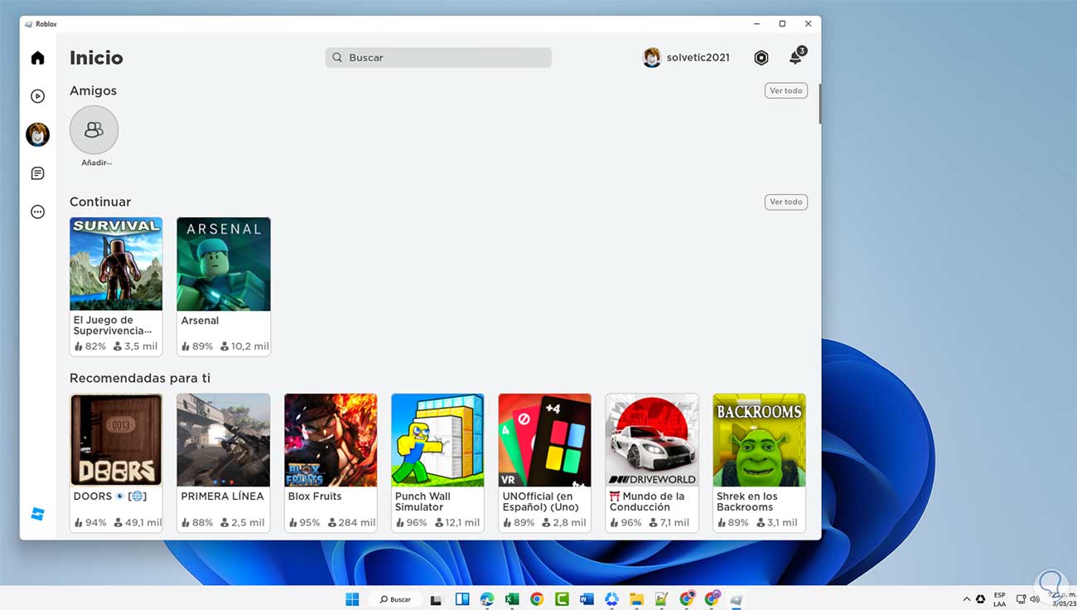
Task: Click the vertical scrollbar in Roblox window
Action: click(x=819, y=104)
